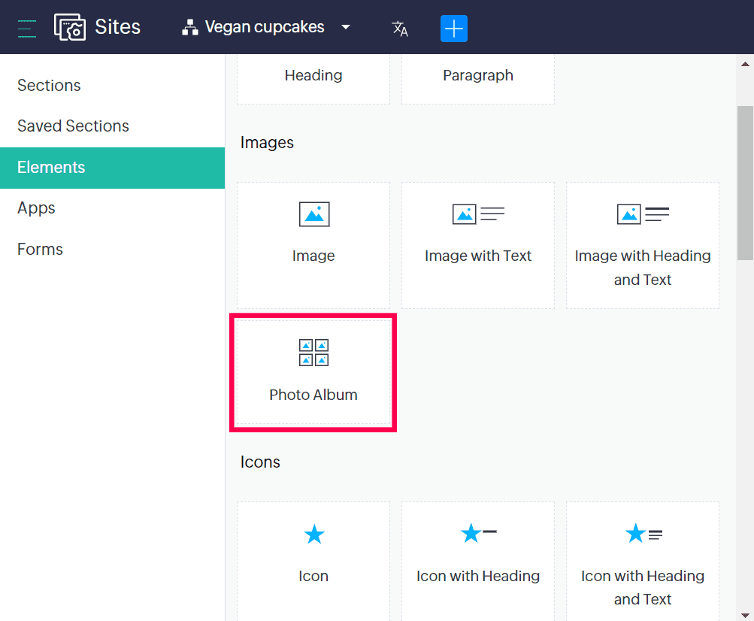
Task: Open the language translation icon
Action: (x=400, y=29)
